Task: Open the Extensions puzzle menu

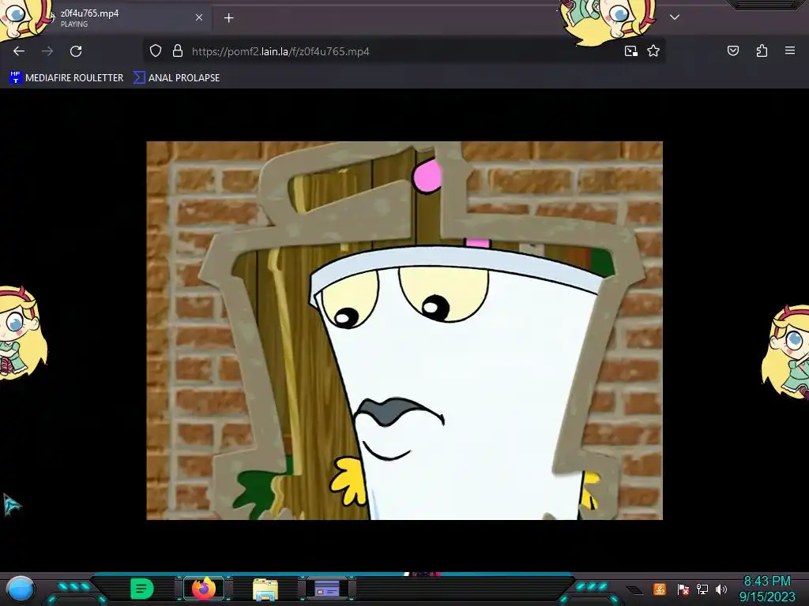Action: [x=762, y=51]
